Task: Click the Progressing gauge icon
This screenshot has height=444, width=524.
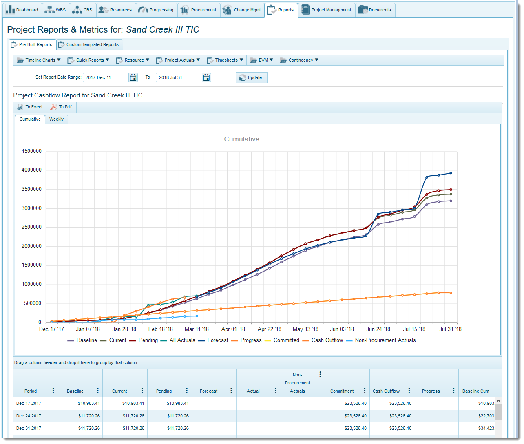Action: click(x=143, y=10)
